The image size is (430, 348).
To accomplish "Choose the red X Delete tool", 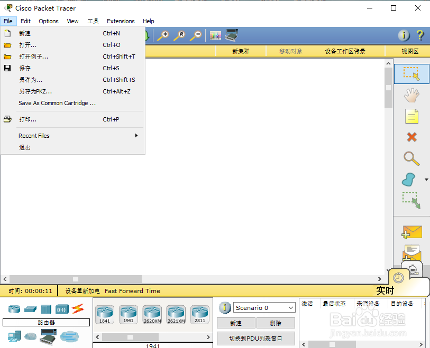I will (411, 137).
